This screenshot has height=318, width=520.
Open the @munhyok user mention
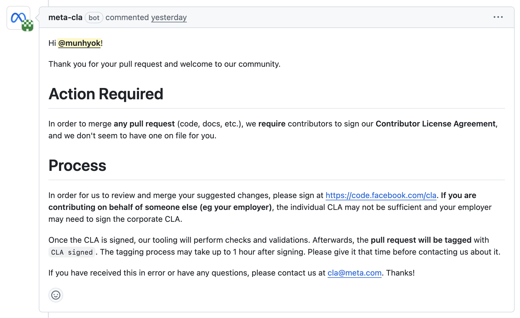[79, 43]
